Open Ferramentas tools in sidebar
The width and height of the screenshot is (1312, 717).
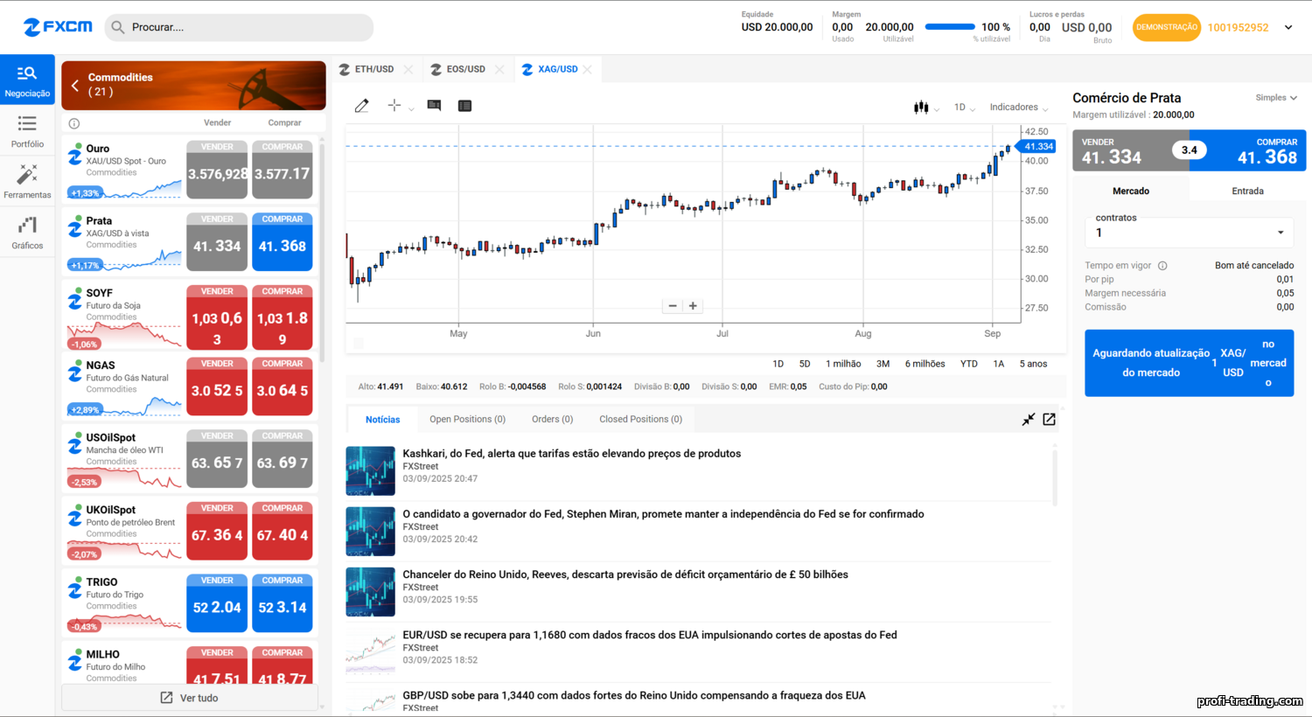click(27, 182)
